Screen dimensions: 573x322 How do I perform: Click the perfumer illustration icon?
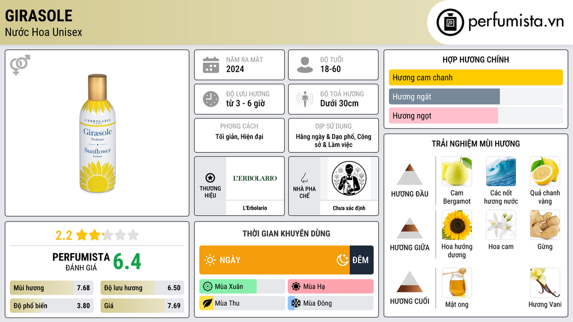tap(349, 178)
